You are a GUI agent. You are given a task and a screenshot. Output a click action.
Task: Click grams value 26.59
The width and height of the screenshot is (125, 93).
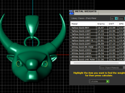pos(101,44)
